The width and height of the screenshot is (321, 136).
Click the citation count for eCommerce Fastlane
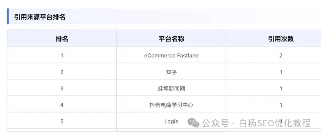(x=281, y=55)
